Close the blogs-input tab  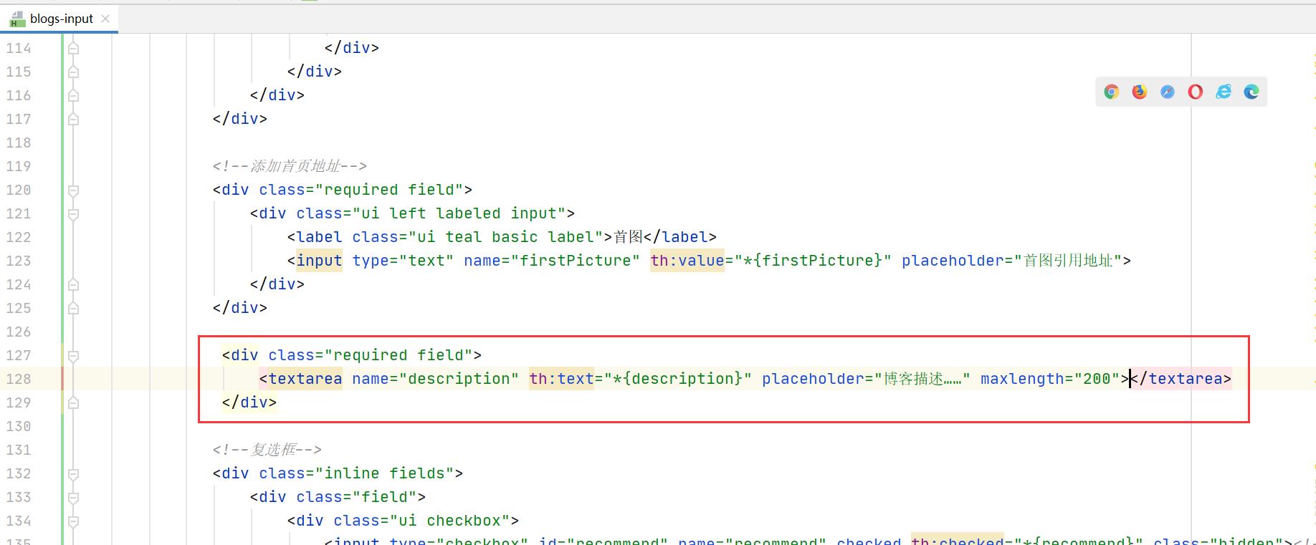pos(105,19)
